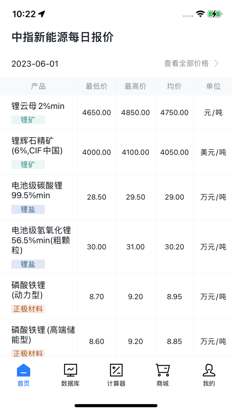Viewport: 232px width, 412px height.
Task: Open 查看全部价格 link
Action: [186, 63]
